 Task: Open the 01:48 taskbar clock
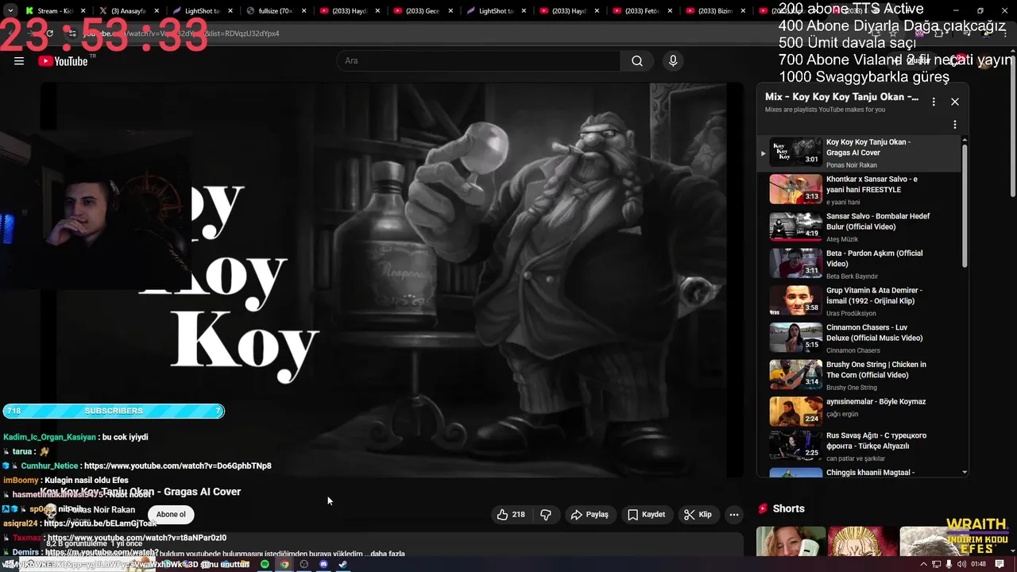pyautogui.click(x=978, y=564)
